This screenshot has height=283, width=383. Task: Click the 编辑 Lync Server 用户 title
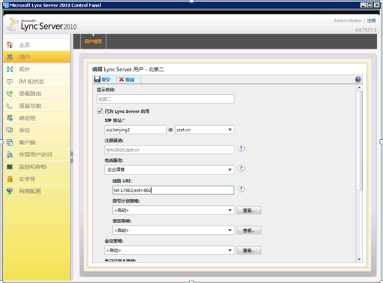[128, 69]
